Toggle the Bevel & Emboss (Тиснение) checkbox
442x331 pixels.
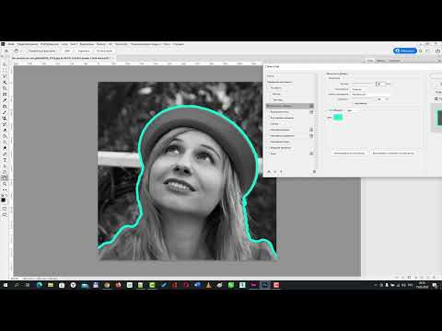[x=268, y=88]
